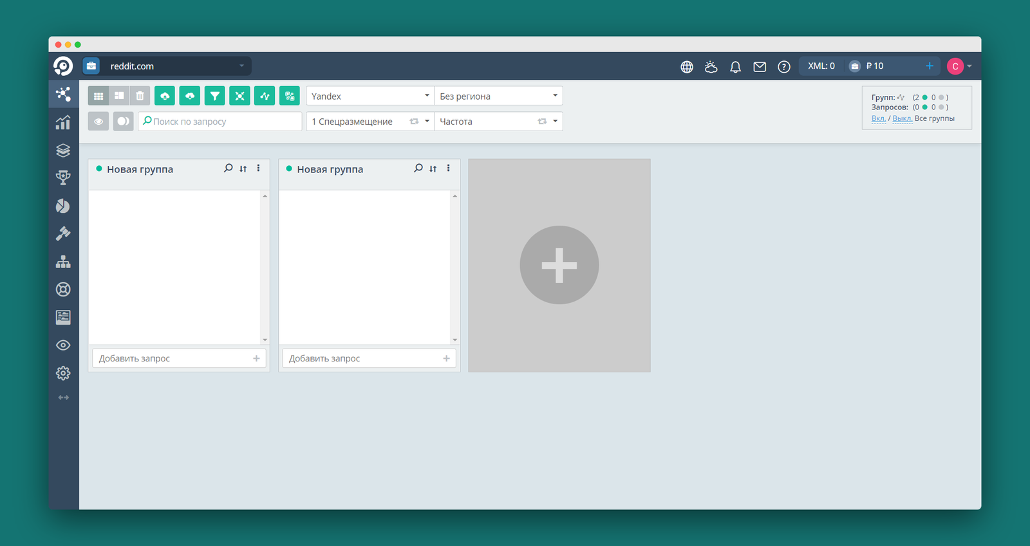Switch to the large-tiles view mode

(119, 96)
